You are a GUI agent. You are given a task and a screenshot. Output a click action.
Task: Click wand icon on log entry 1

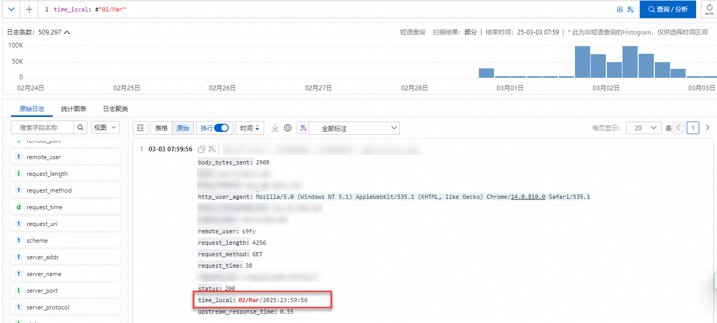tap(212, 149)
